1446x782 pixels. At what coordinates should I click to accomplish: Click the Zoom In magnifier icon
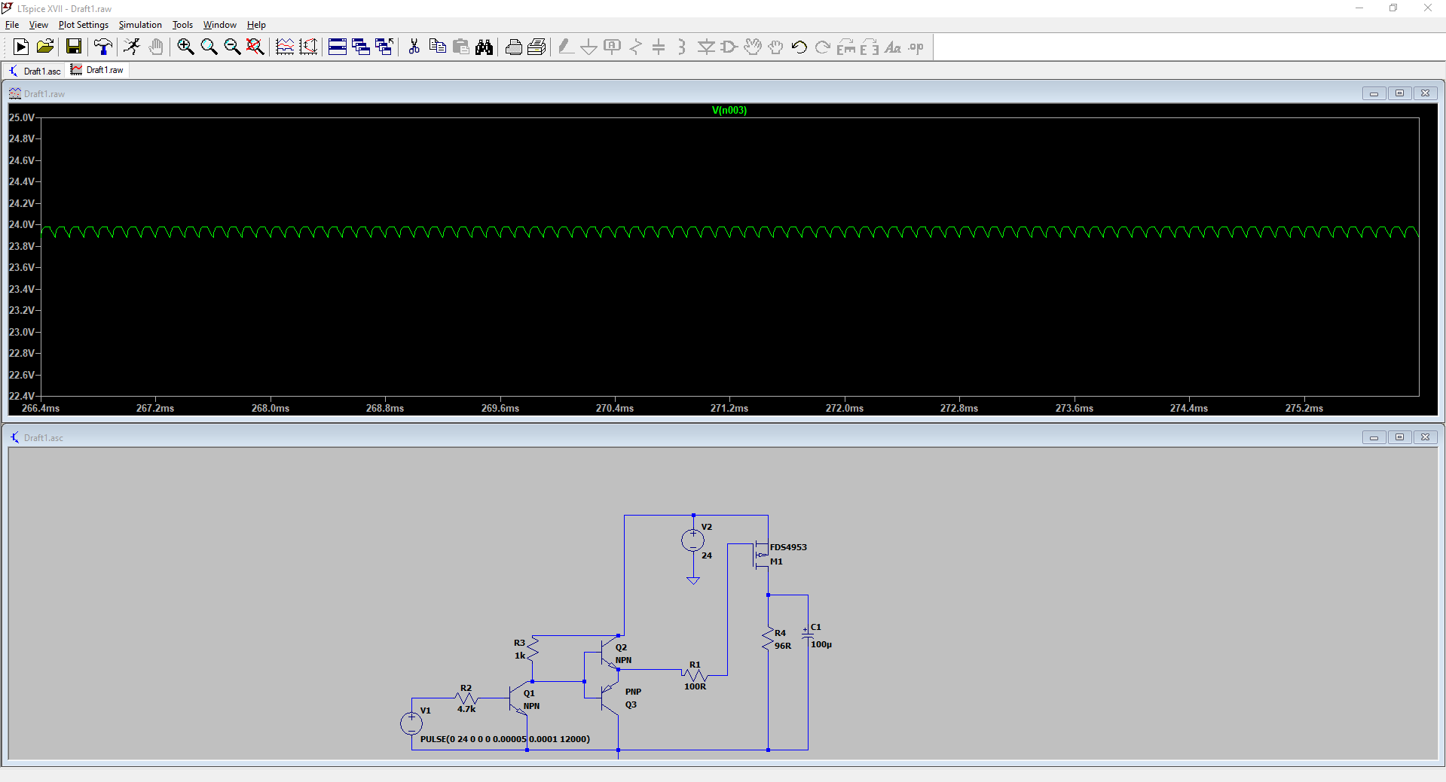tap(185, 47)
